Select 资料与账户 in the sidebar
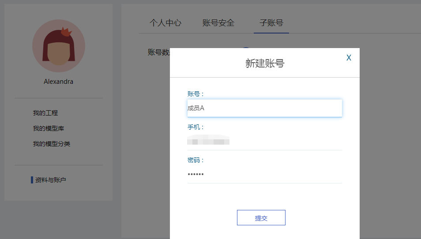This screenshot has height=239, width=421. point(51,180)
